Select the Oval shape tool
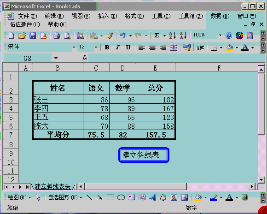 pyautogui.click(x=121, y=197)
